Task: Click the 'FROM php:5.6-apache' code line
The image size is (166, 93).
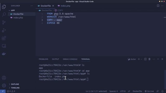Action: coord(60,14)
